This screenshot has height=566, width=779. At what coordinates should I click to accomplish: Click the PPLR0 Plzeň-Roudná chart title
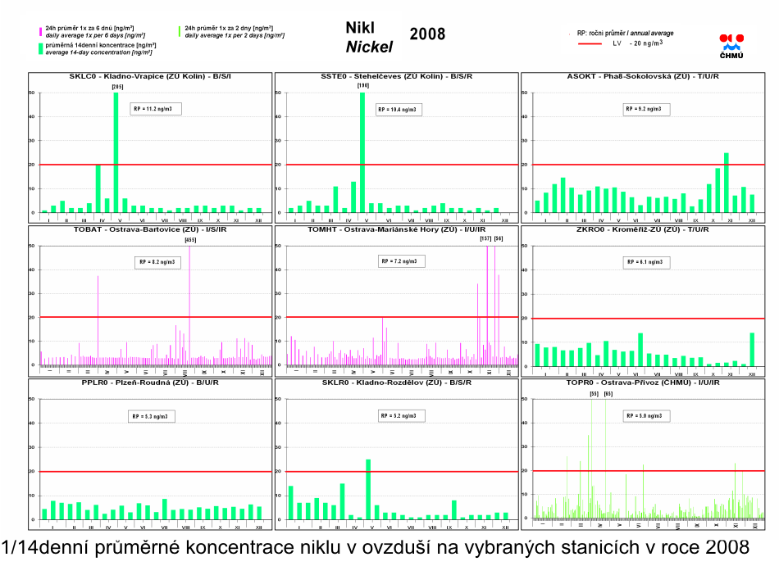pos(150,383)
